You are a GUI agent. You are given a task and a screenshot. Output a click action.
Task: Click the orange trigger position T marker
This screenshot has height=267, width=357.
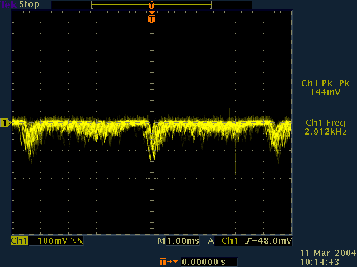point(152,19)
